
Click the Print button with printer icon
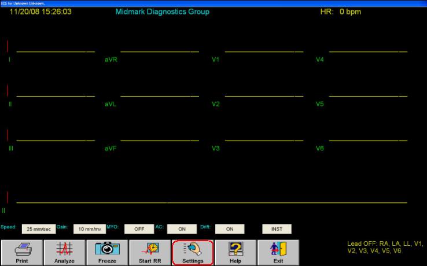(22, 253)
